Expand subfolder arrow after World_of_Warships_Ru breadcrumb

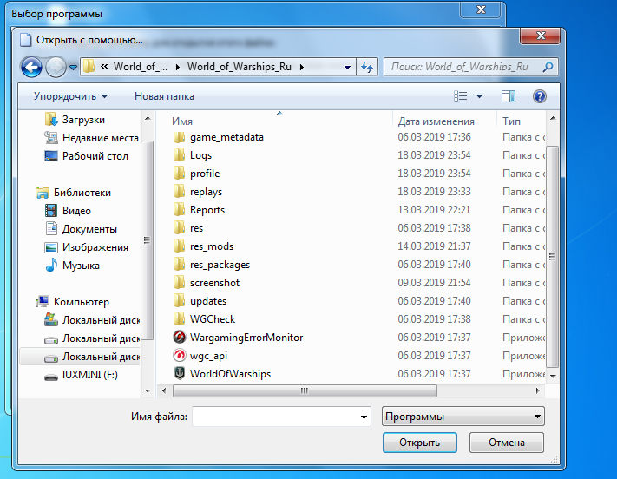click(302, 68)
